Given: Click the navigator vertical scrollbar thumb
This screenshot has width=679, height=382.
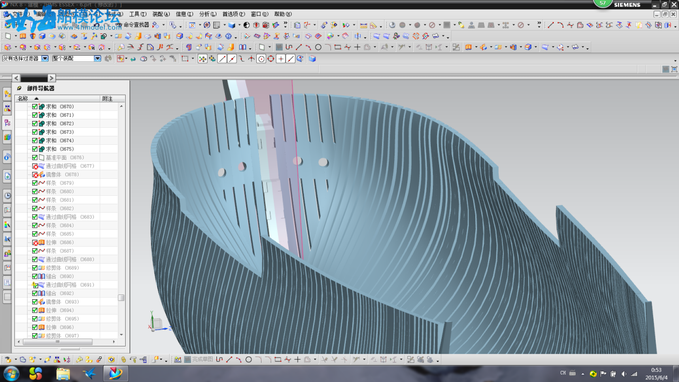Looking at the screenshot, I should (121, 298).
